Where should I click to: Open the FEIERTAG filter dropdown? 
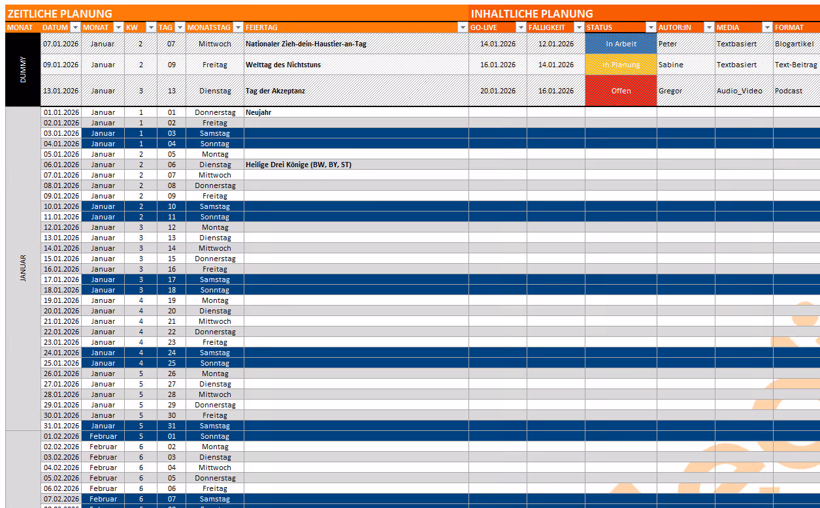coord(463,27)
